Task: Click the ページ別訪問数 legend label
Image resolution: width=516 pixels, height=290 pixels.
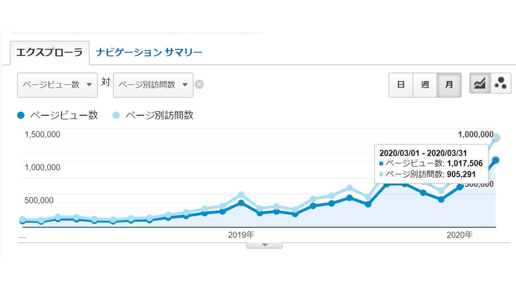Action: [x=160, y=116]
